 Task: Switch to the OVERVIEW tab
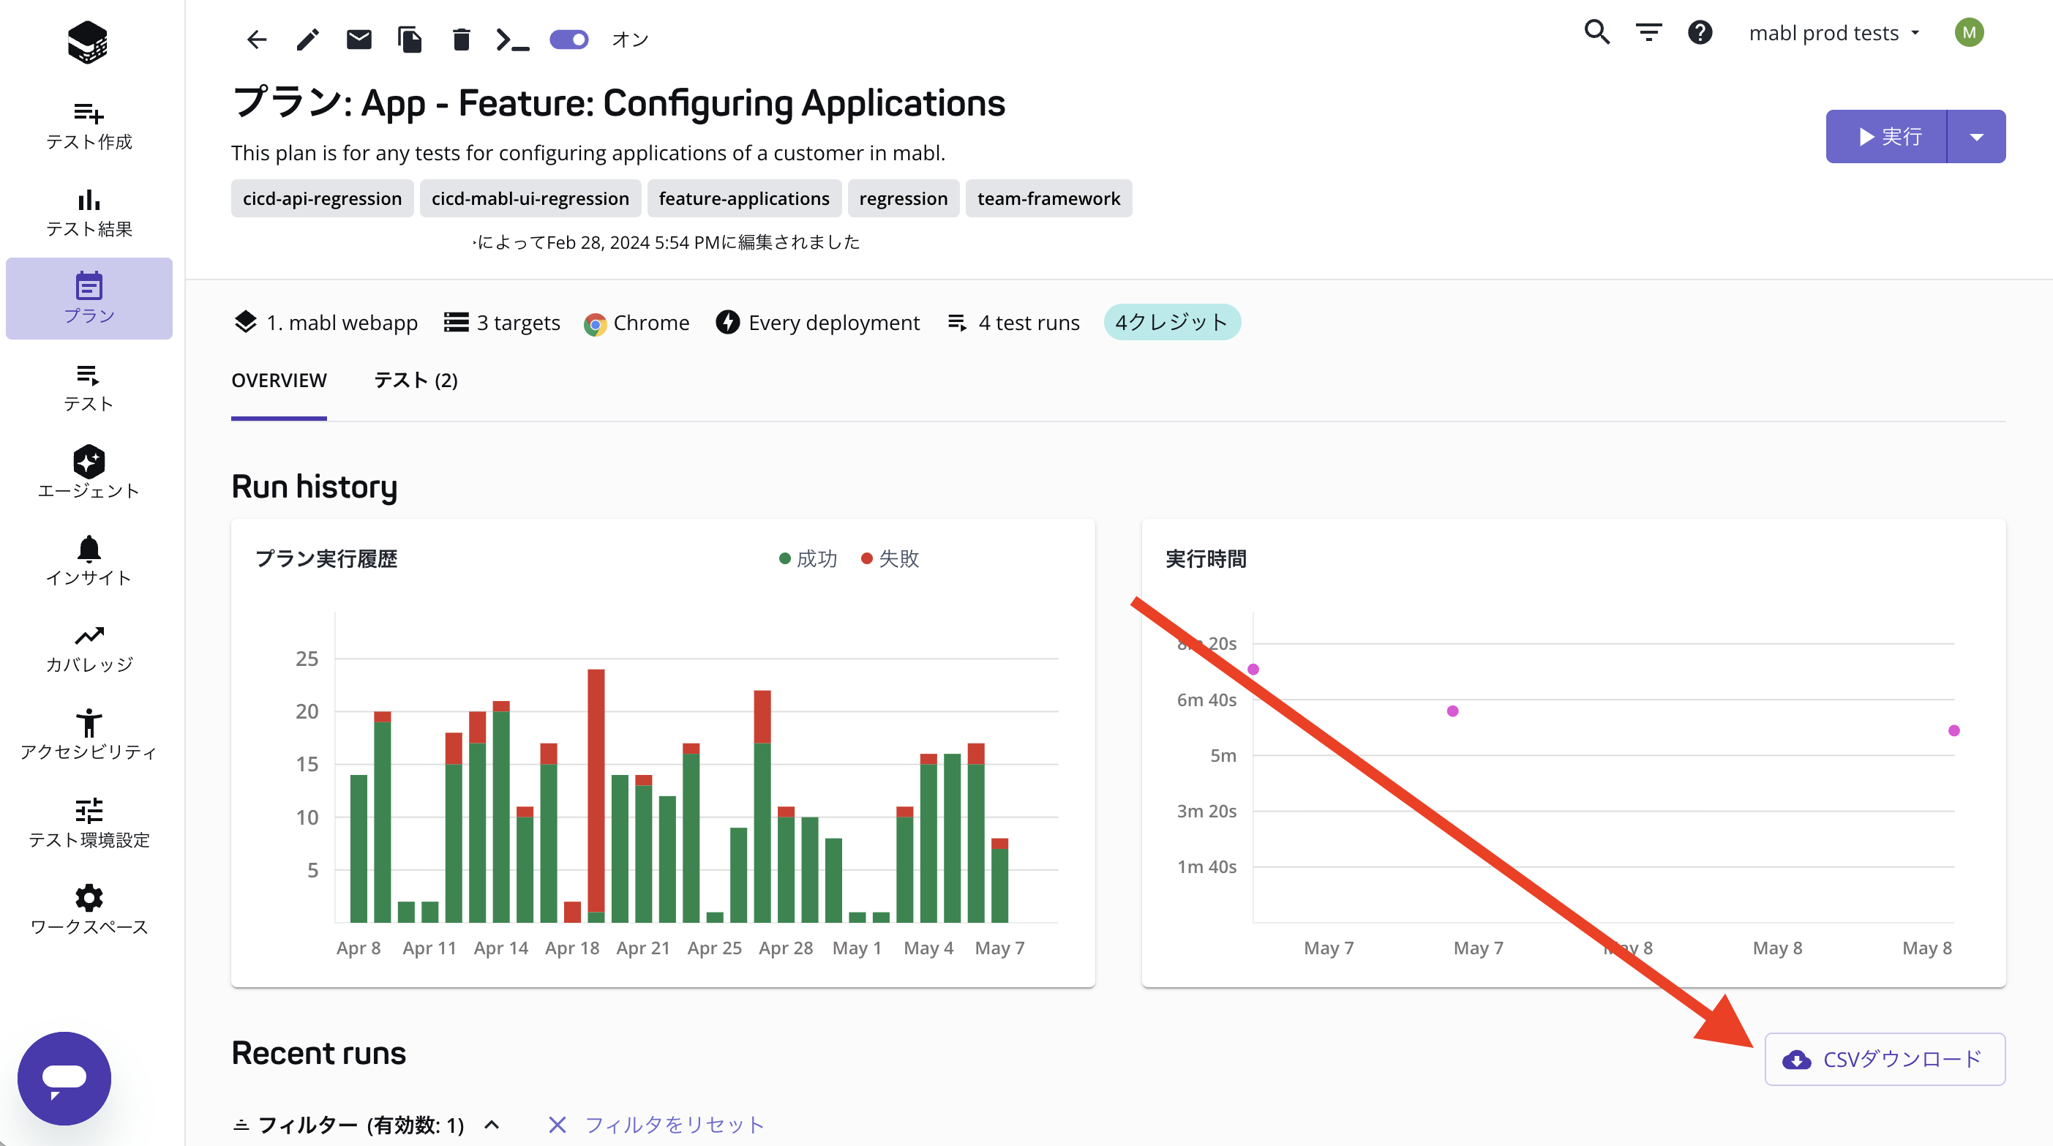click(279, 380)
